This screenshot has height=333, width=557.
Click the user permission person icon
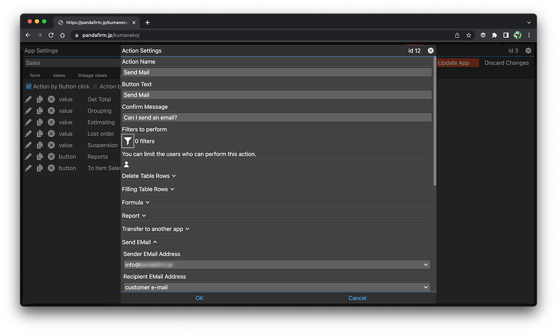127,165
